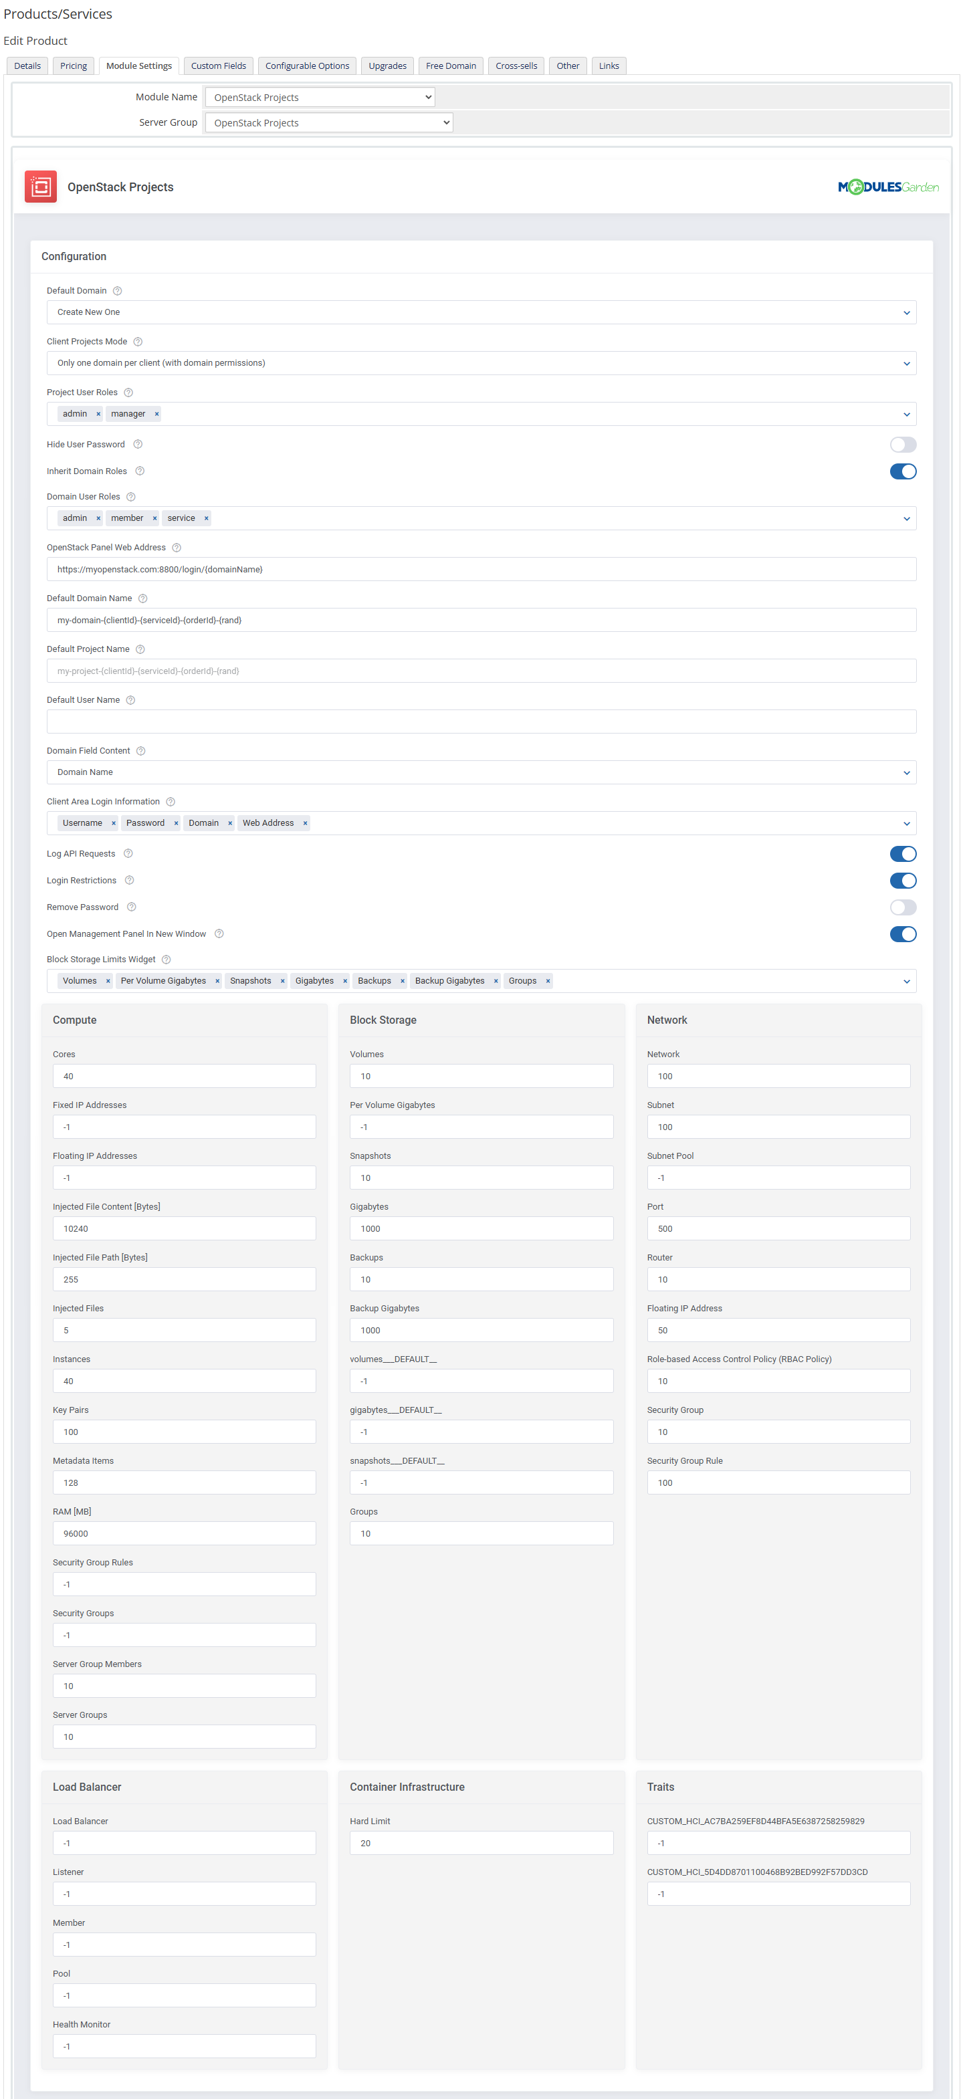This screenshot has height=2099, width=967.
Task: Switch to the Upgrades tab
Action: tap(388, 66)
